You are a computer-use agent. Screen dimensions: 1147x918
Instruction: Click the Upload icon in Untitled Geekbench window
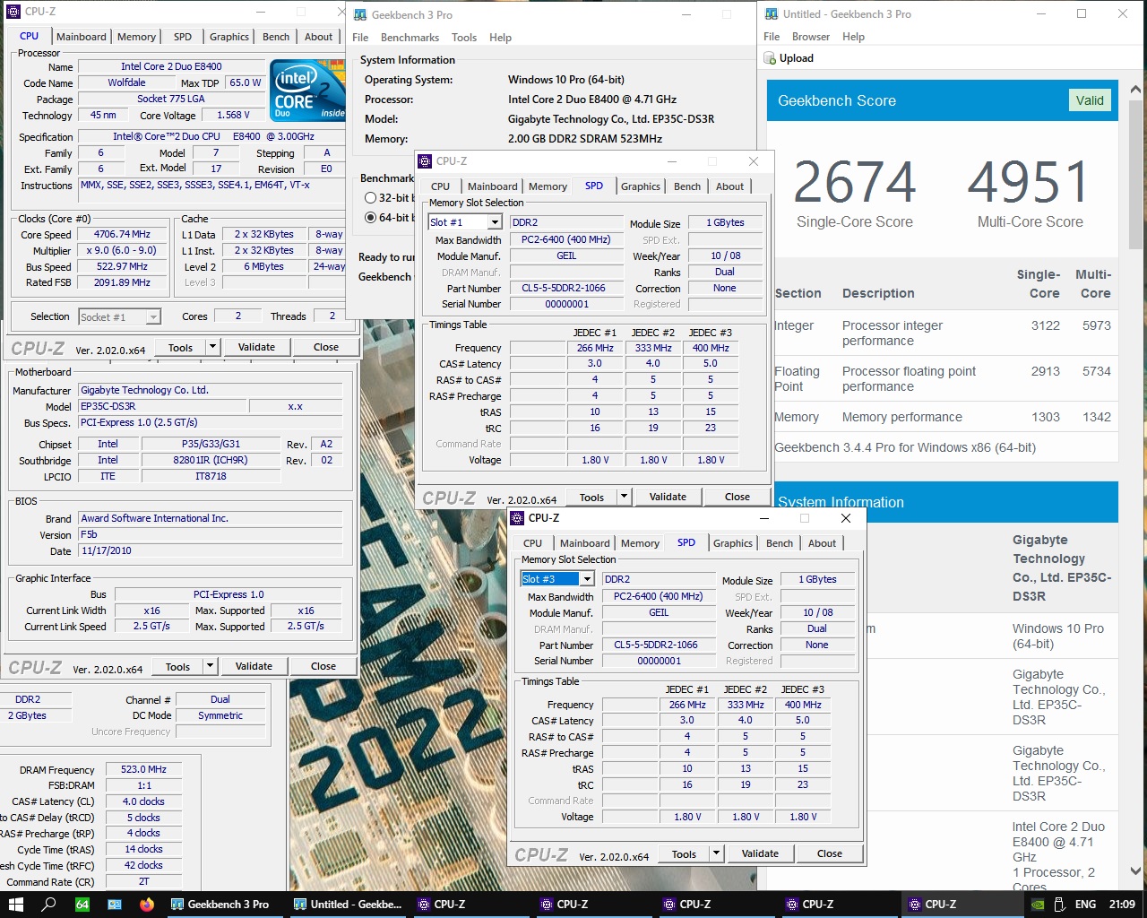pyautogui.click(x=770, y=58)
